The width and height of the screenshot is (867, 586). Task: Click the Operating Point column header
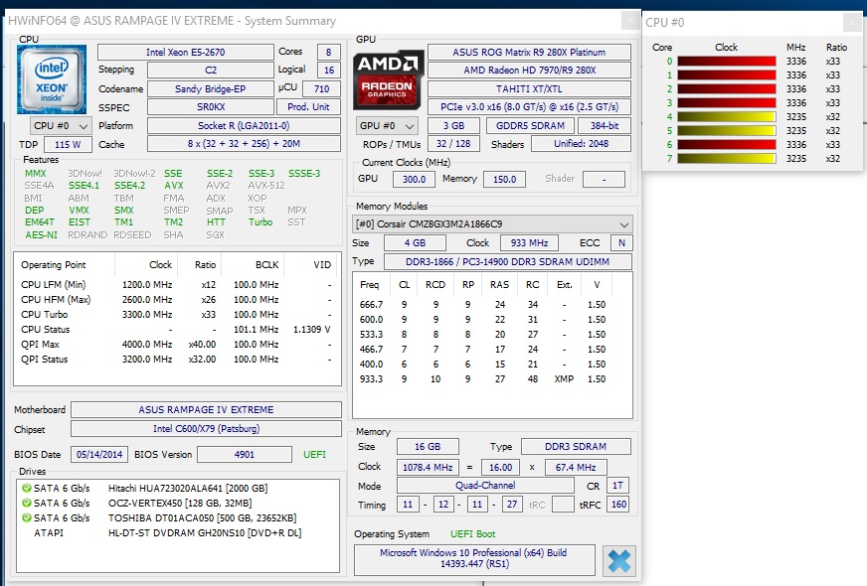pyautogui.click(x=54, y=265)
